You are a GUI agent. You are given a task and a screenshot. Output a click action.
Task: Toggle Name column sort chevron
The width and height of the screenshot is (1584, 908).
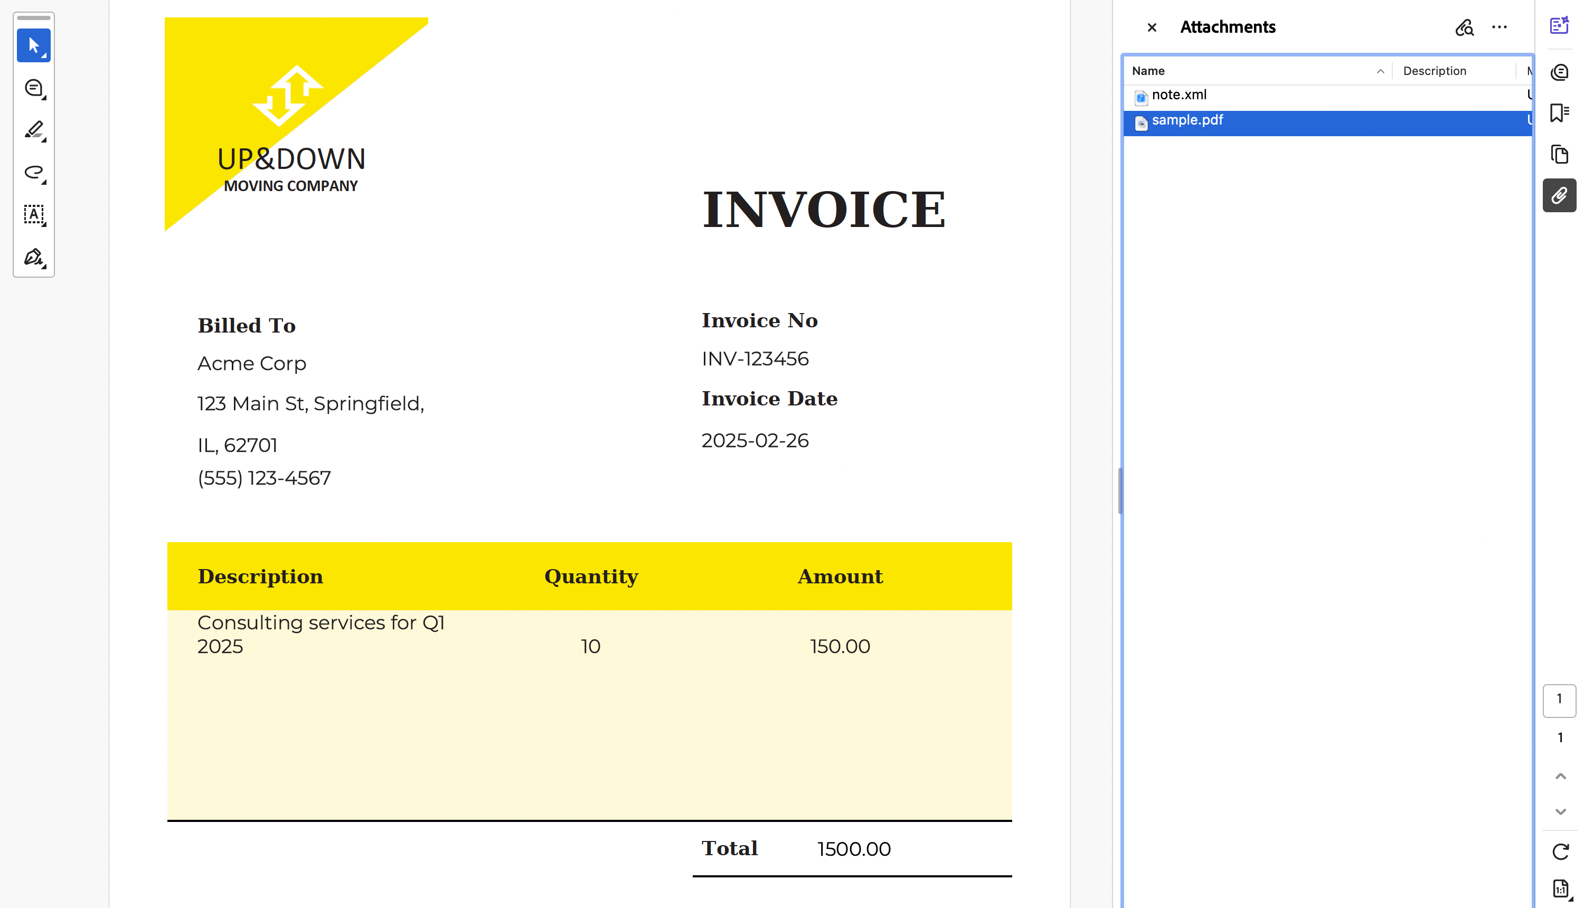[1381, 71]
